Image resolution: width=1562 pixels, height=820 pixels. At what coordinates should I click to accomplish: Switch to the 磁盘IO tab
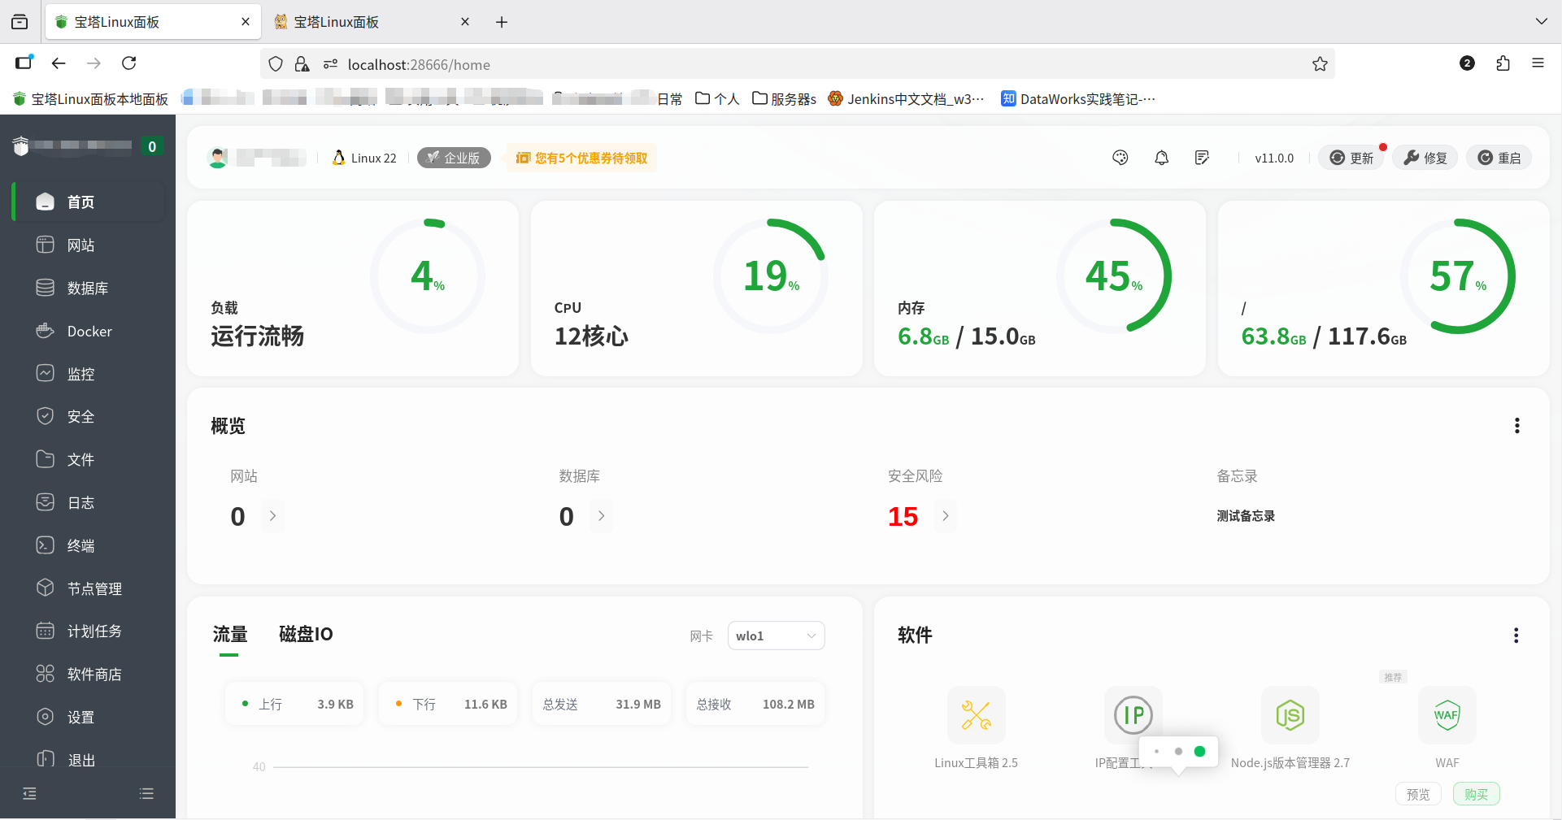[305, 634]
